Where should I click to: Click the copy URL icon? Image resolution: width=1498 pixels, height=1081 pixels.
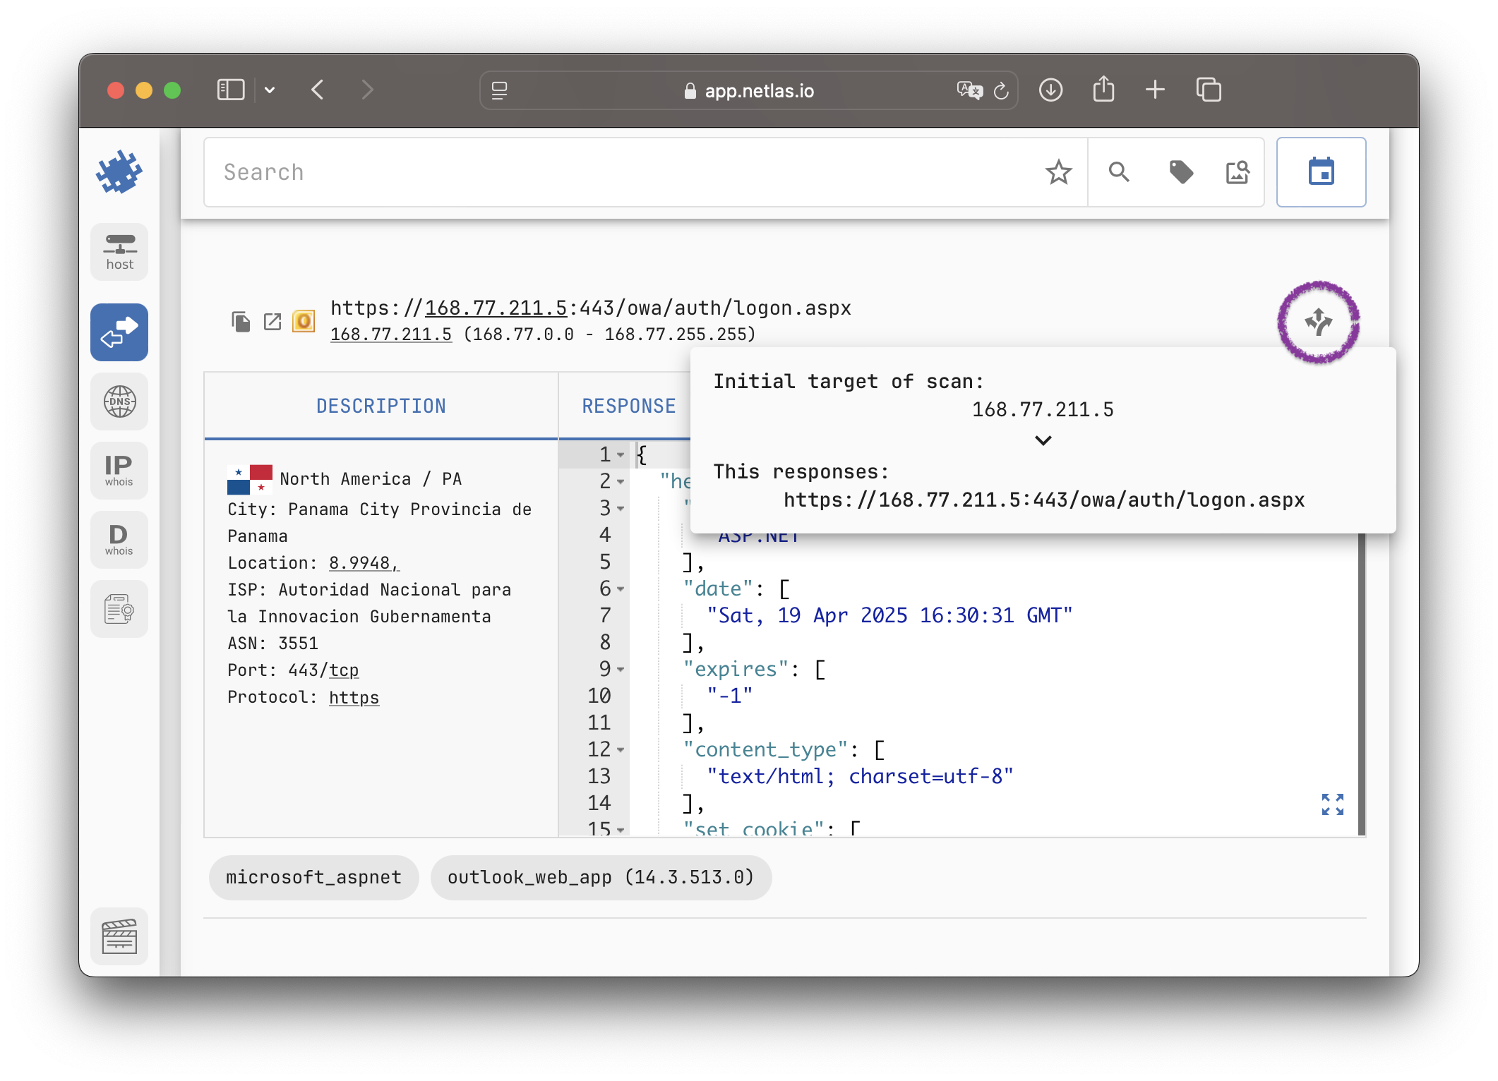[241, 322]
